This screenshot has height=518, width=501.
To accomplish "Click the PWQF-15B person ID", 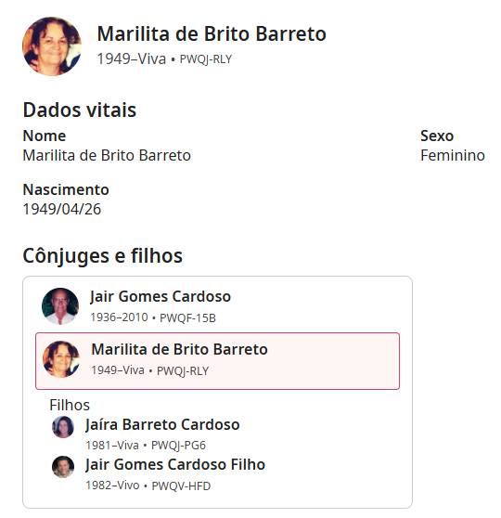I will [187, 318].
